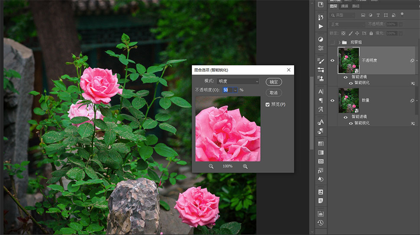
Task: Filter layers by smart object icon
Action: click(394, 15)
